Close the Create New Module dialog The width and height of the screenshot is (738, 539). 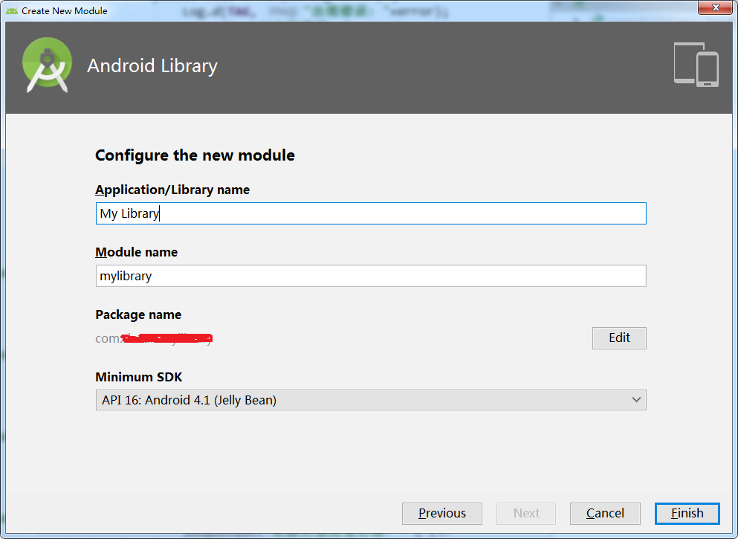(x=716, y=7)
